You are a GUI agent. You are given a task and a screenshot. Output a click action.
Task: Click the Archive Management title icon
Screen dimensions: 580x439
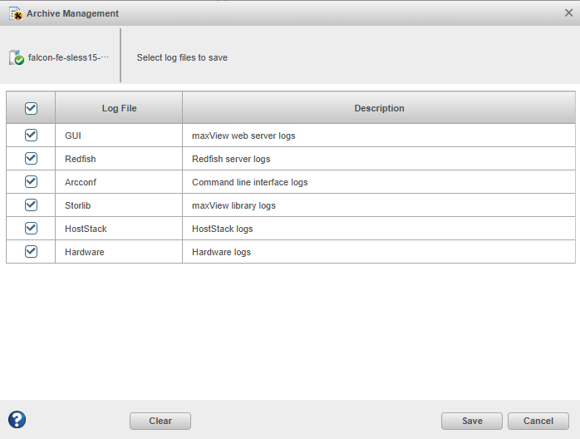(15, 13)
